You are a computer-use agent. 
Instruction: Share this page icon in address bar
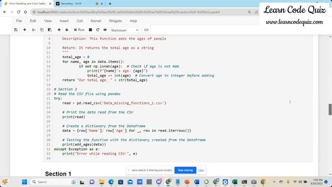[256, 12]
